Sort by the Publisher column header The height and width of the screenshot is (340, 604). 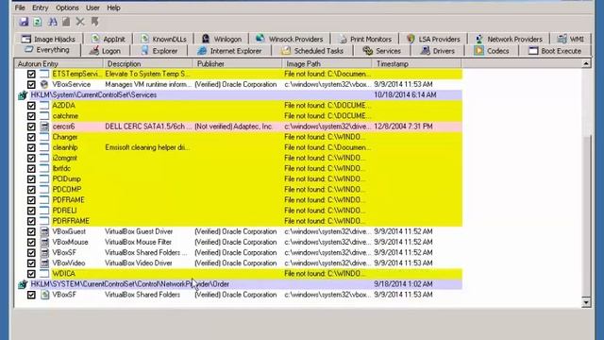pos(238,63)
